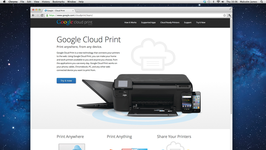
Task: Open the Support link
Action: [188, 23]
